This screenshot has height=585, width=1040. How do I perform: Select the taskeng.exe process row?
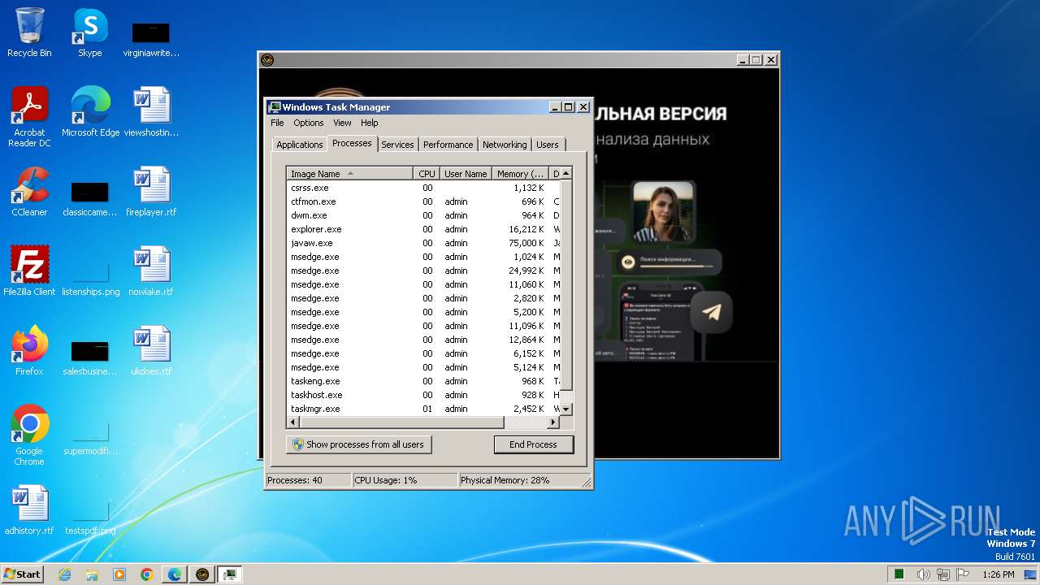coord(423,381)
